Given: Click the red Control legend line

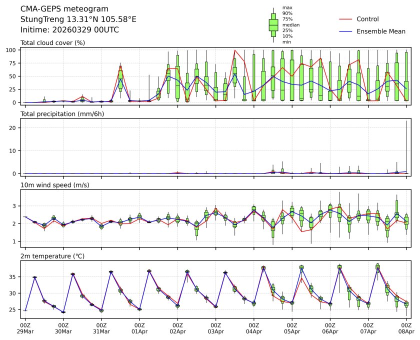Looking at the screenshot, I should tap(346, 19).
